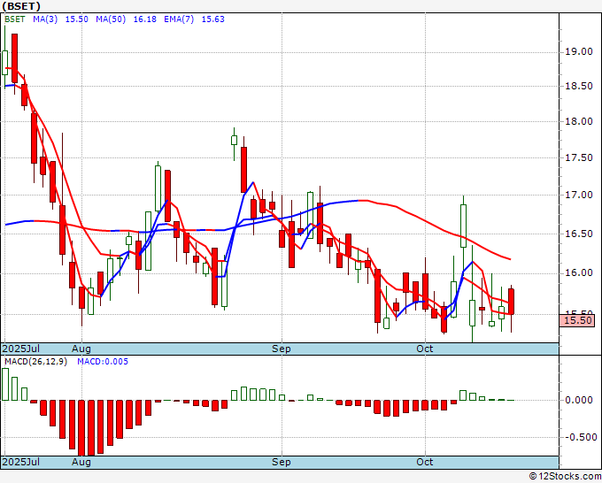This screenshot has height=483, width=602.
Task: Click the 19.00 price axis label
Action: coord(579,52)
